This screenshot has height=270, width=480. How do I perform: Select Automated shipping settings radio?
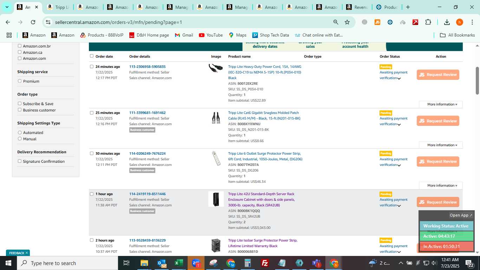[20, 132]
